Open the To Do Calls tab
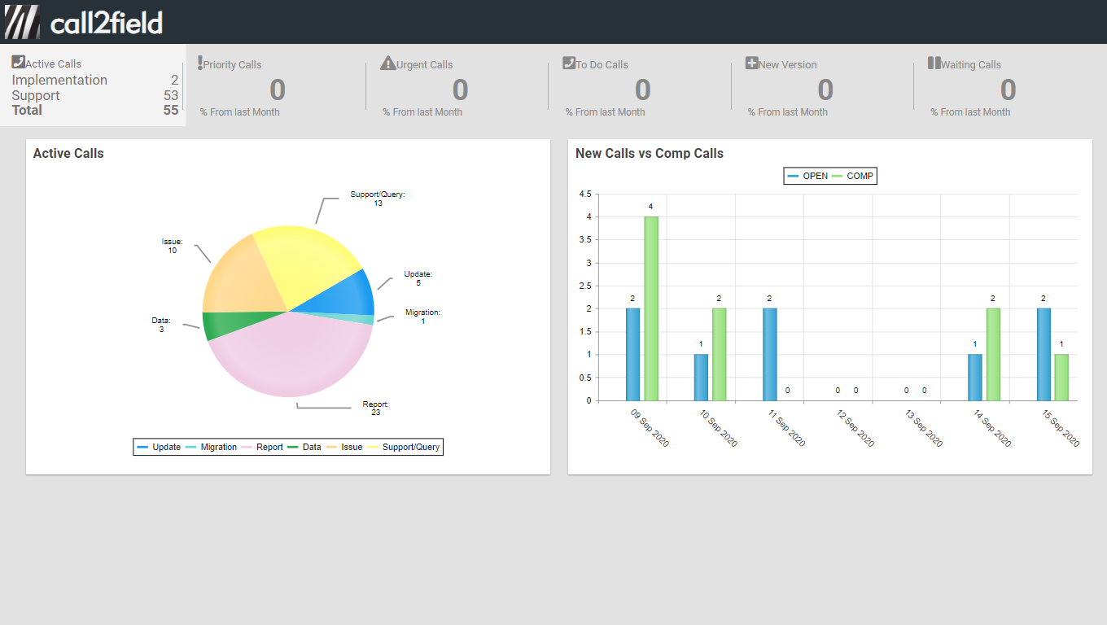Image resolution: width=1107 pixels, height=625 pixels. [641, 85]
